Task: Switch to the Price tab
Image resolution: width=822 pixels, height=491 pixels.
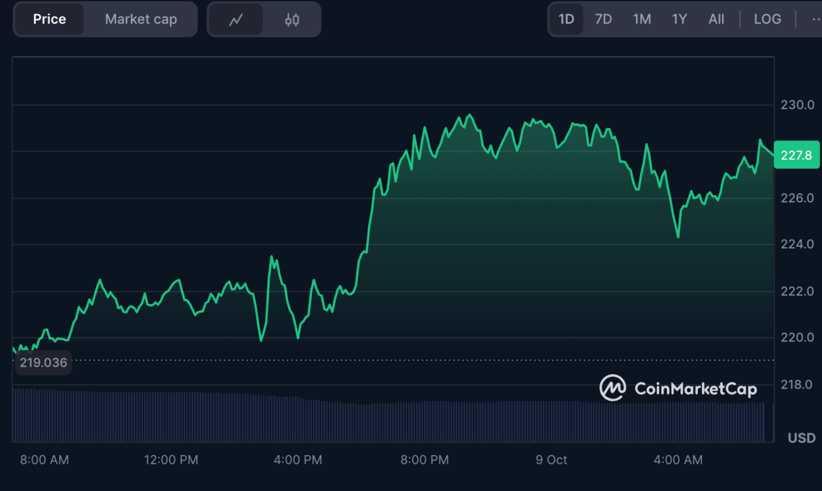Action: 49,19
